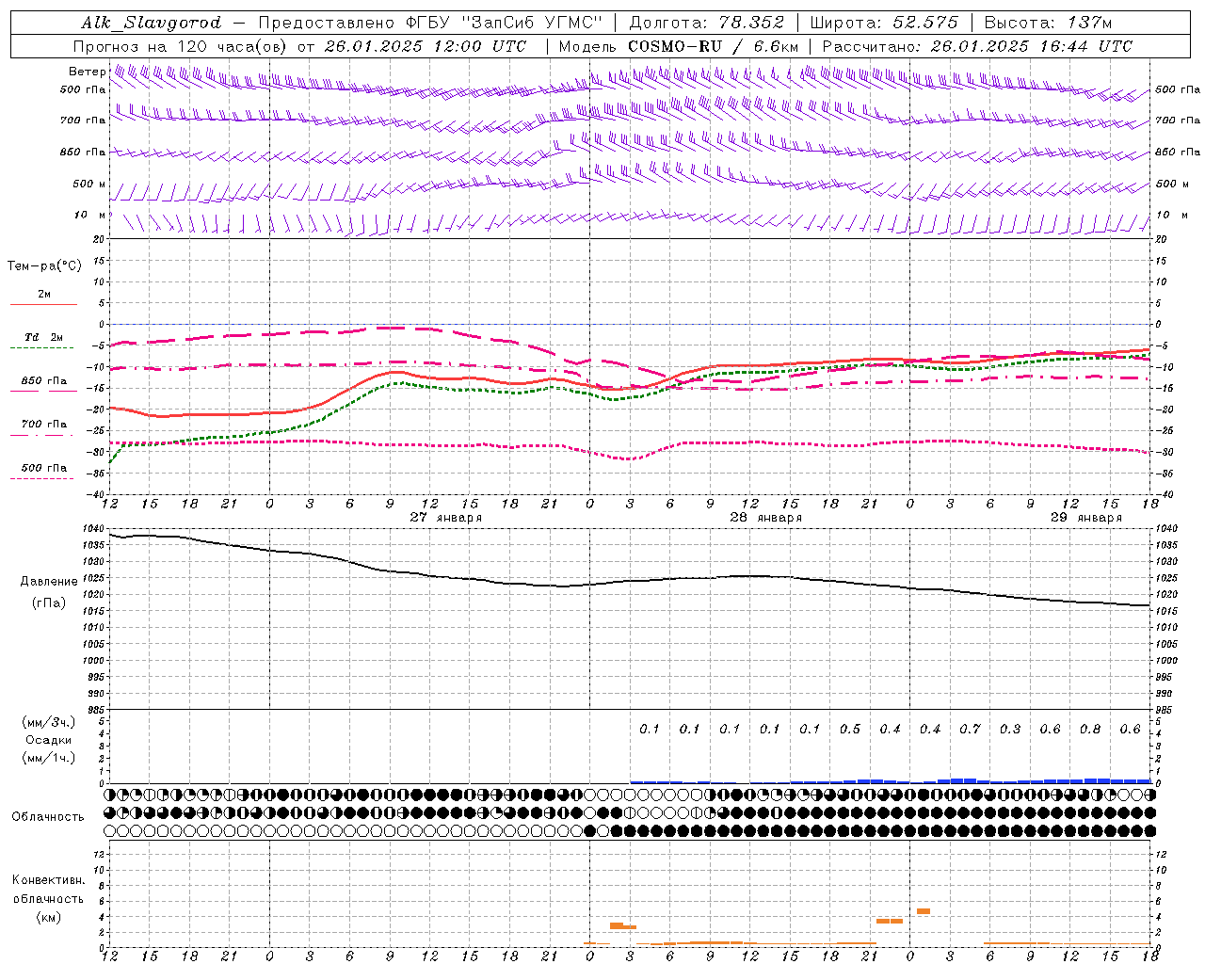Screen dimensions: 1205x964
Task: Click the Облачность cloud cover label
Action: (x=48, y=816)
